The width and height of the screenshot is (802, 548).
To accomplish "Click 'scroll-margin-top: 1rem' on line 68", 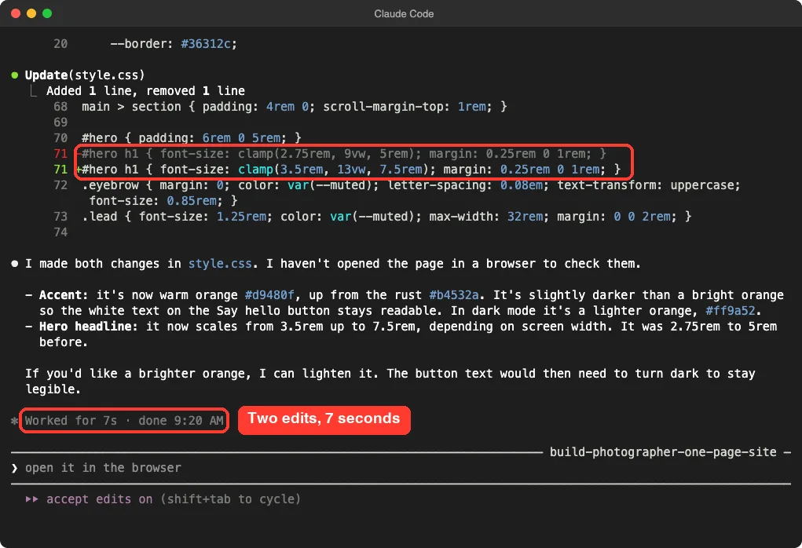I will pos(405,107).
